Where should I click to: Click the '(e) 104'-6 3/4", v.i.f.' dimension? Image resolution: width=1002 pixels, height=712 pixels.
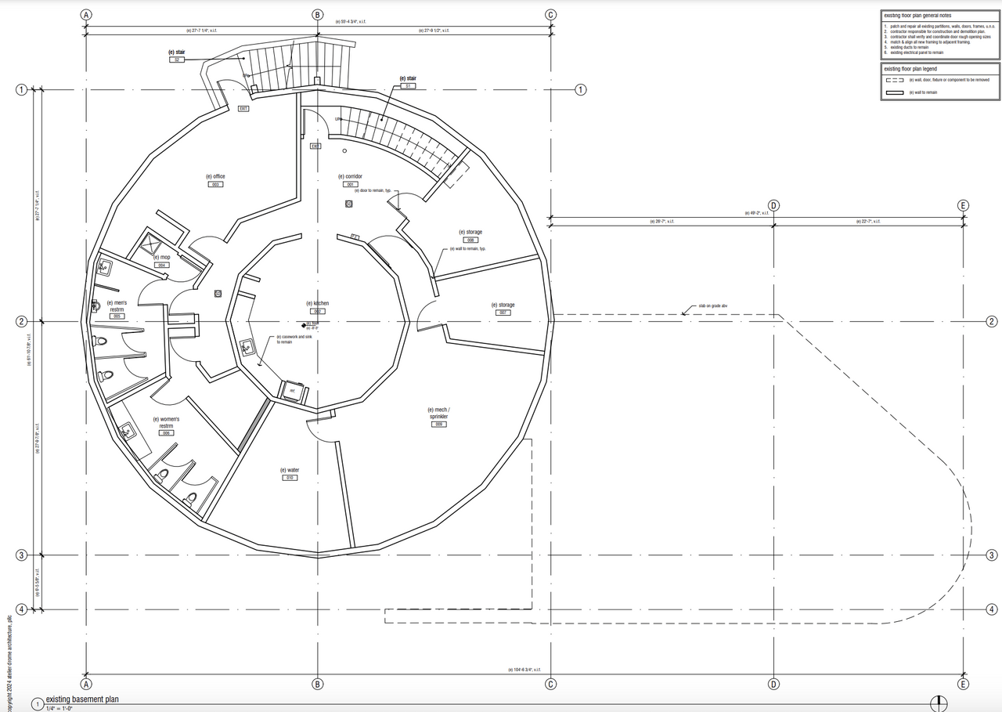pyautogui.click(x=524, y=670)
